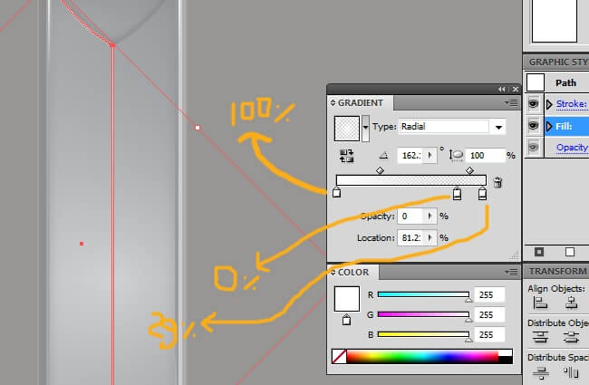Click the black swatch beside the spectrum bar

point(506,360)
